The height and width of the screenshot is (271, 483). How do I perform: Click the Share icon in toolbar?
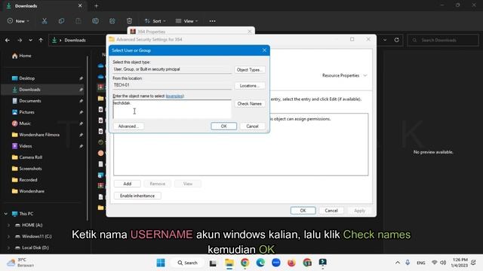click(x=112, y=21)
